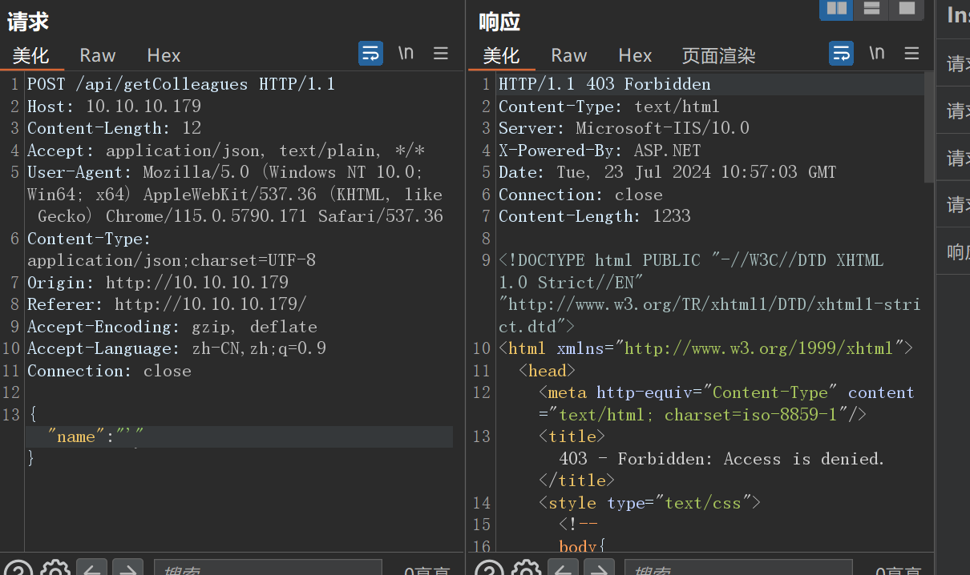Click the 'Origin: http://10.10.10.179' header
This screenshot has width=970, height=575.
tap(158, 282)
